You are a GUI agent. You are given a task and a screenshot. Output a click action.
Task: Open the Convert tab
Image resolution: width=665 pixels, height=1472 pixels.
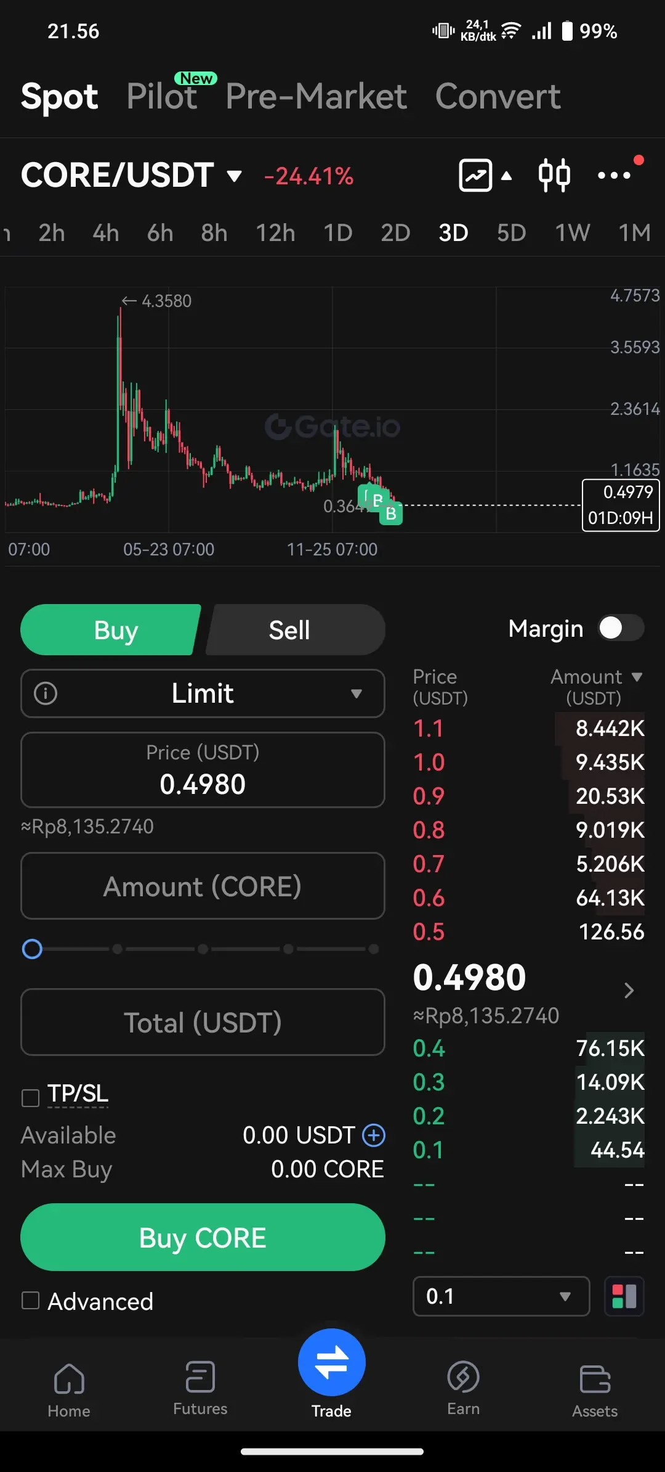[498, 97]
